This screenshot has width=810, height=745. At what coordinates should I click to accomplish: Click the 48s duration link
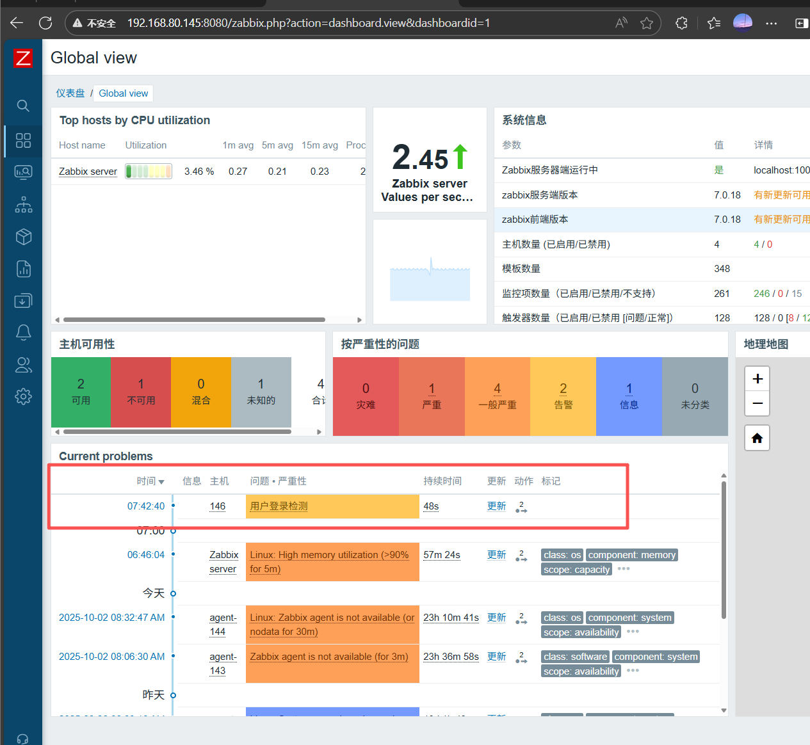tap(431, 506)
